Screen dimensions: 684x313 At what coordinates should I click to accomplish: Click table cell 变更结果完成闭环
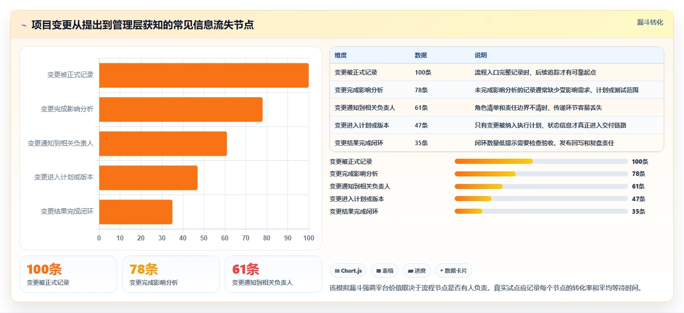coord(359,143)
